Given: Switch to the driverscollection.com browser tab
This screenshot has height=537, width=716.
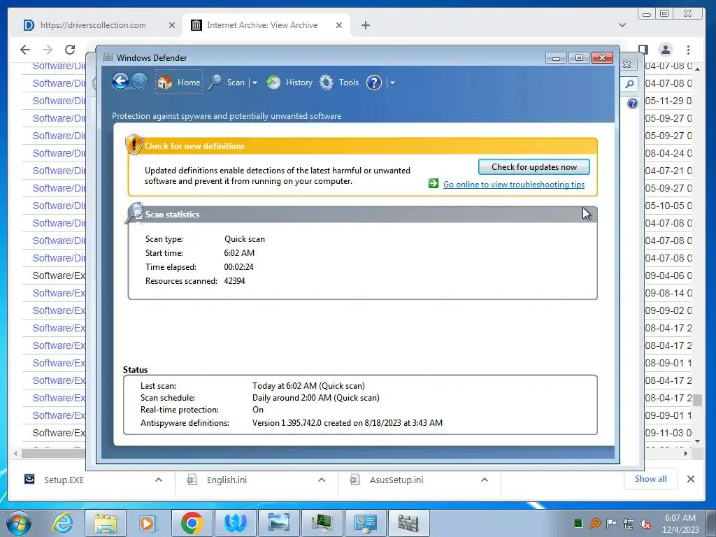Looking at the screenshot, I should pyautogui.click(x=93, y=25).
